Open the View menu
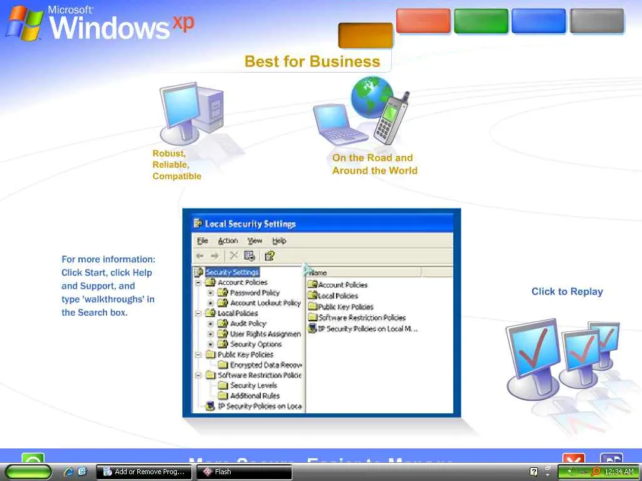This screenshot has height=481, width=642. [x=255, y=240]
